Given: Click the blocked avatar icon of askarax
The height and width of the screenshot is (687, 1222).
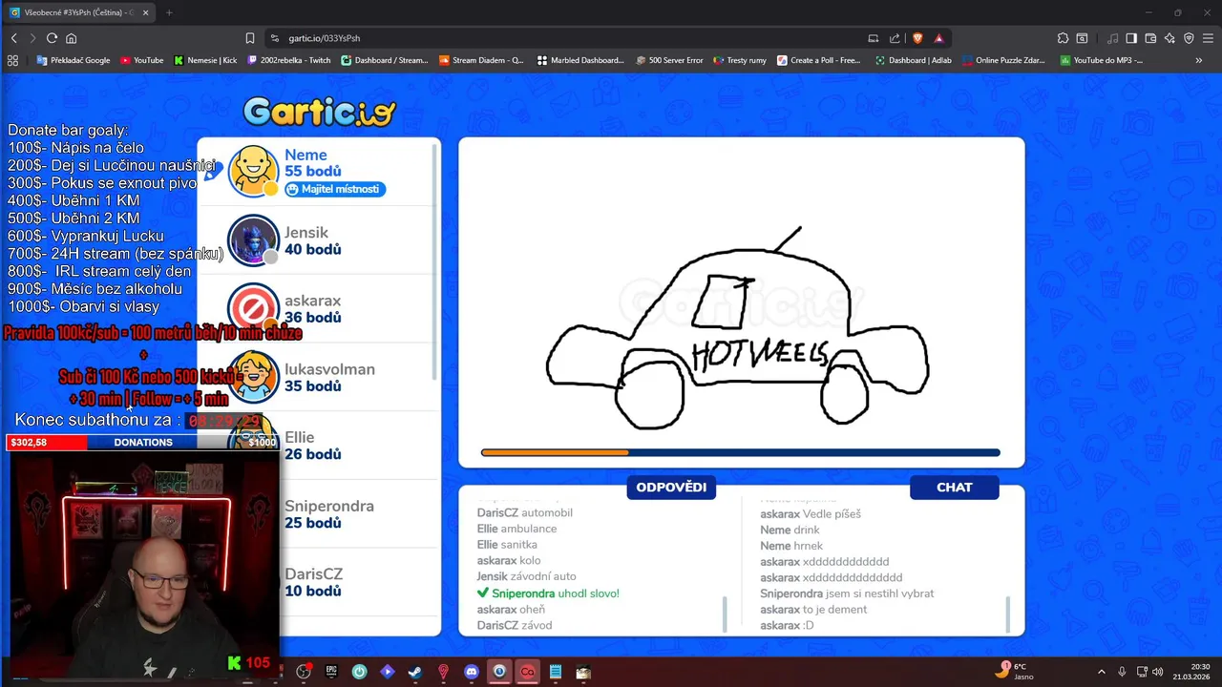Looking at the screenshot, I should (253, 308).
